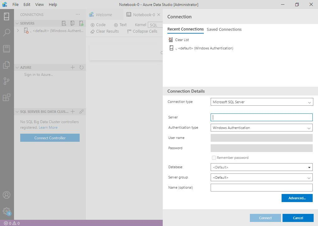Add a Text cell to notebook

[120, 25]
